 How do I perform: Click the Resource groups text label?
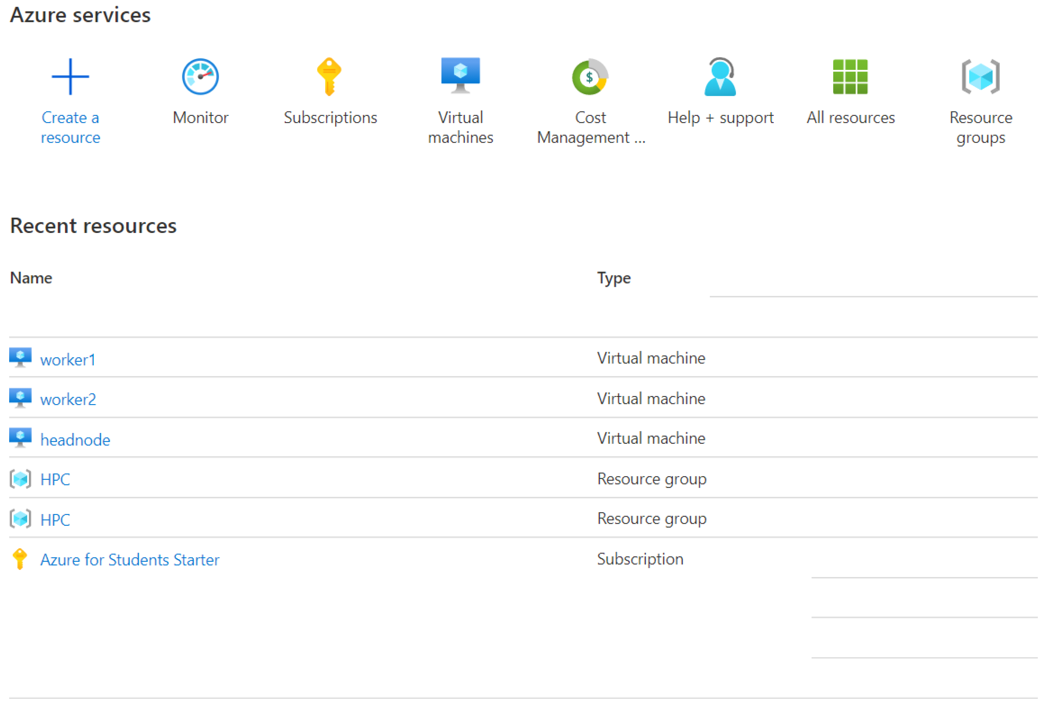[x=981, y=127]
